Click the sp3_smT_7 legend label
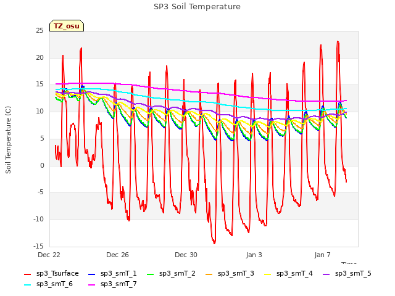This screenshot has width=395, height=296. point(118,284)
